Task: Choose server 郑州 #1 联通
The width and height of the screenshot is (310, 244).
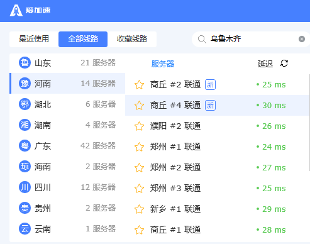Action: 175,147
